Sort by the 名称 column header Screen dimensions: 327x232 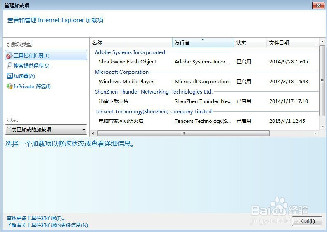coord(131,43)
